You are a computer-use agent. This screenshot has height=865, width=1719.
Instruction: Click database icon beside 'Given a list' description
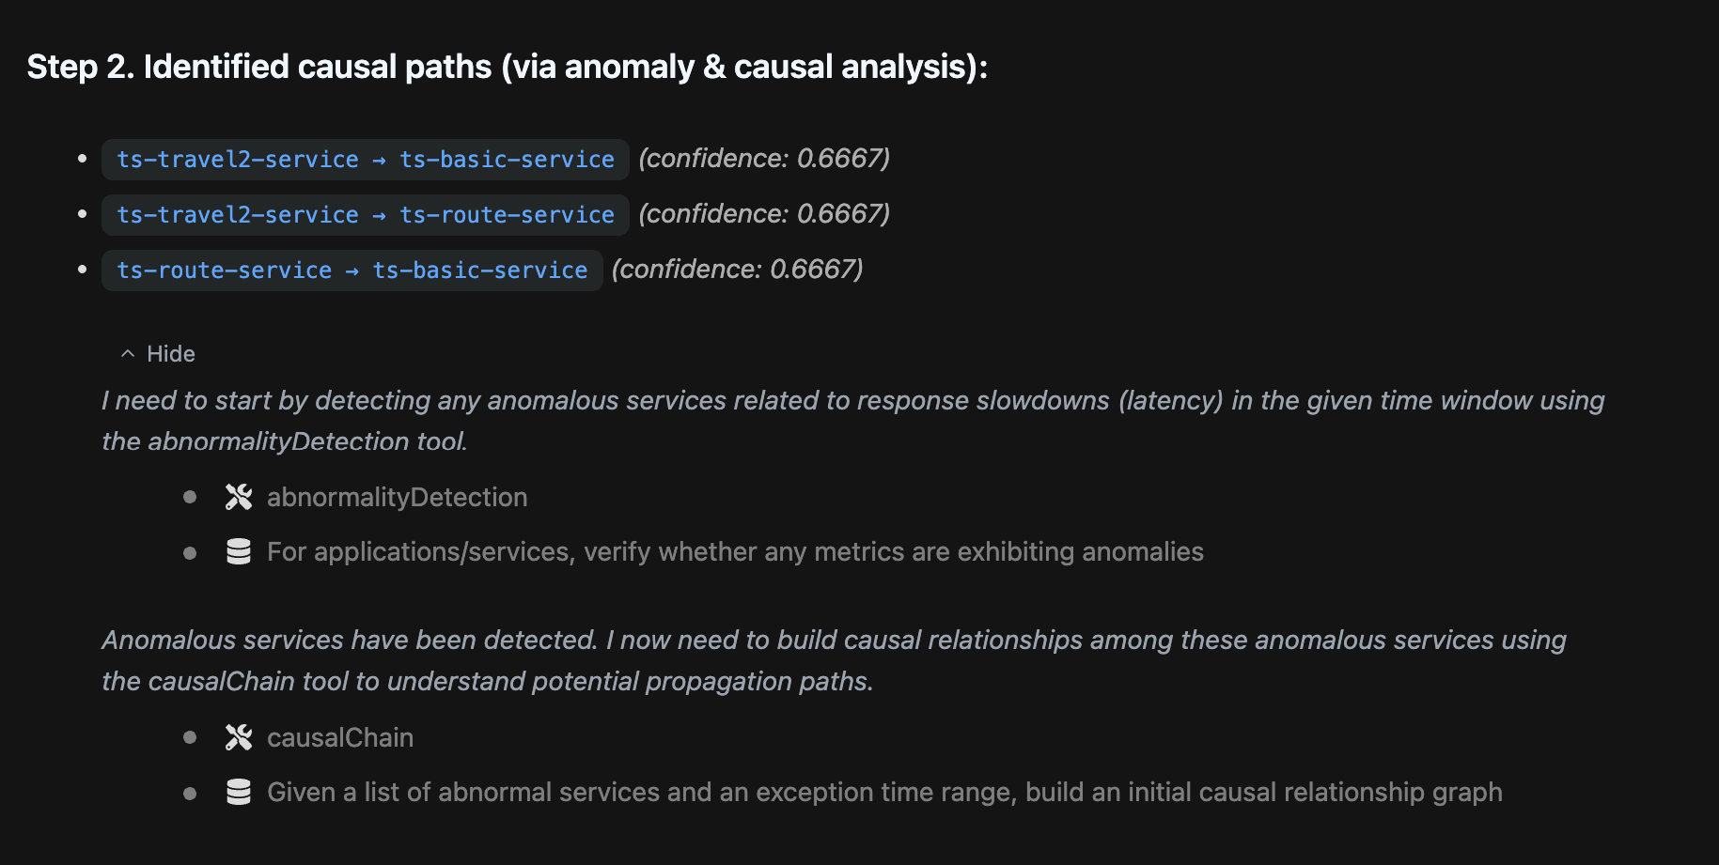coord(239,792)
